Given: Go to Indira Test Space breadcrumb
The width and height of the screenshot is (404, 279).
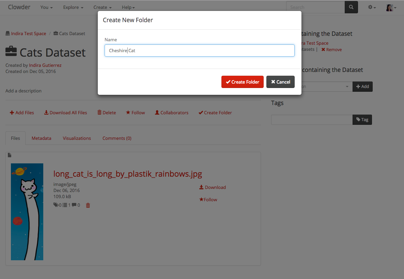Looking at the screenshot, I should click(28, 33).
